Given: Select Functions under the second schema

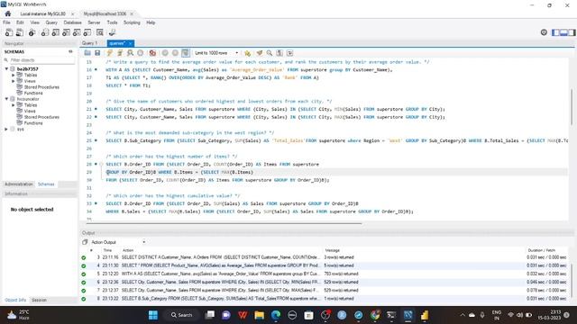Looking at the screenshot, I should pyautogui.click(x=33, y=123).
